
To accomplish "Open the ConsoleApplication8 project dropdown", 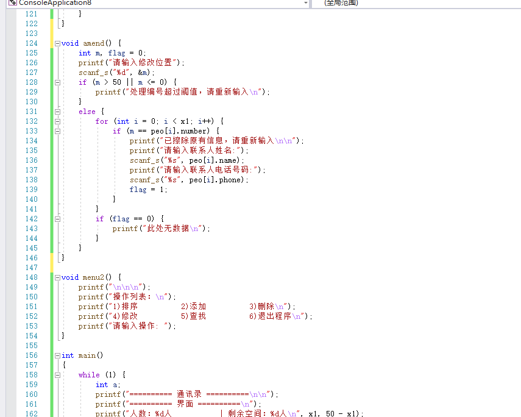I will (306, 3).
